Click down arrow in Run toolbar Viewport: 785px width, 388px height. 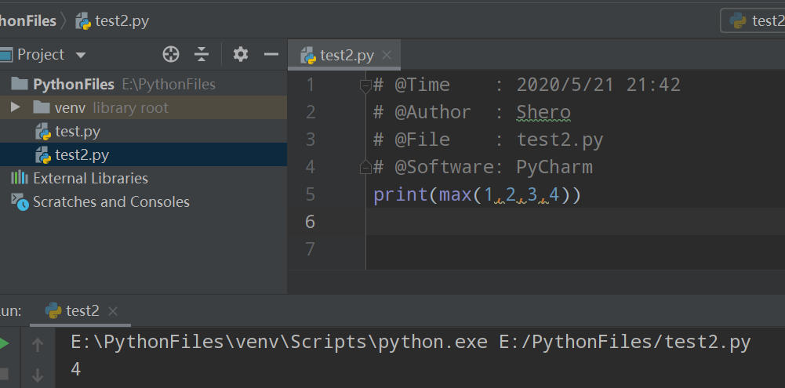pyautogui.click(x=38, y=375)
